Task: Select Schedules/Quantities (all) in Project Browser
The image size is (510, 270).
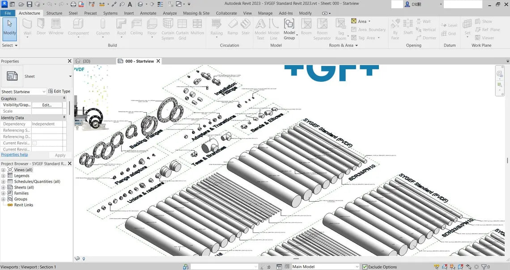Action: pyautogui.click(x=37, y=181)
